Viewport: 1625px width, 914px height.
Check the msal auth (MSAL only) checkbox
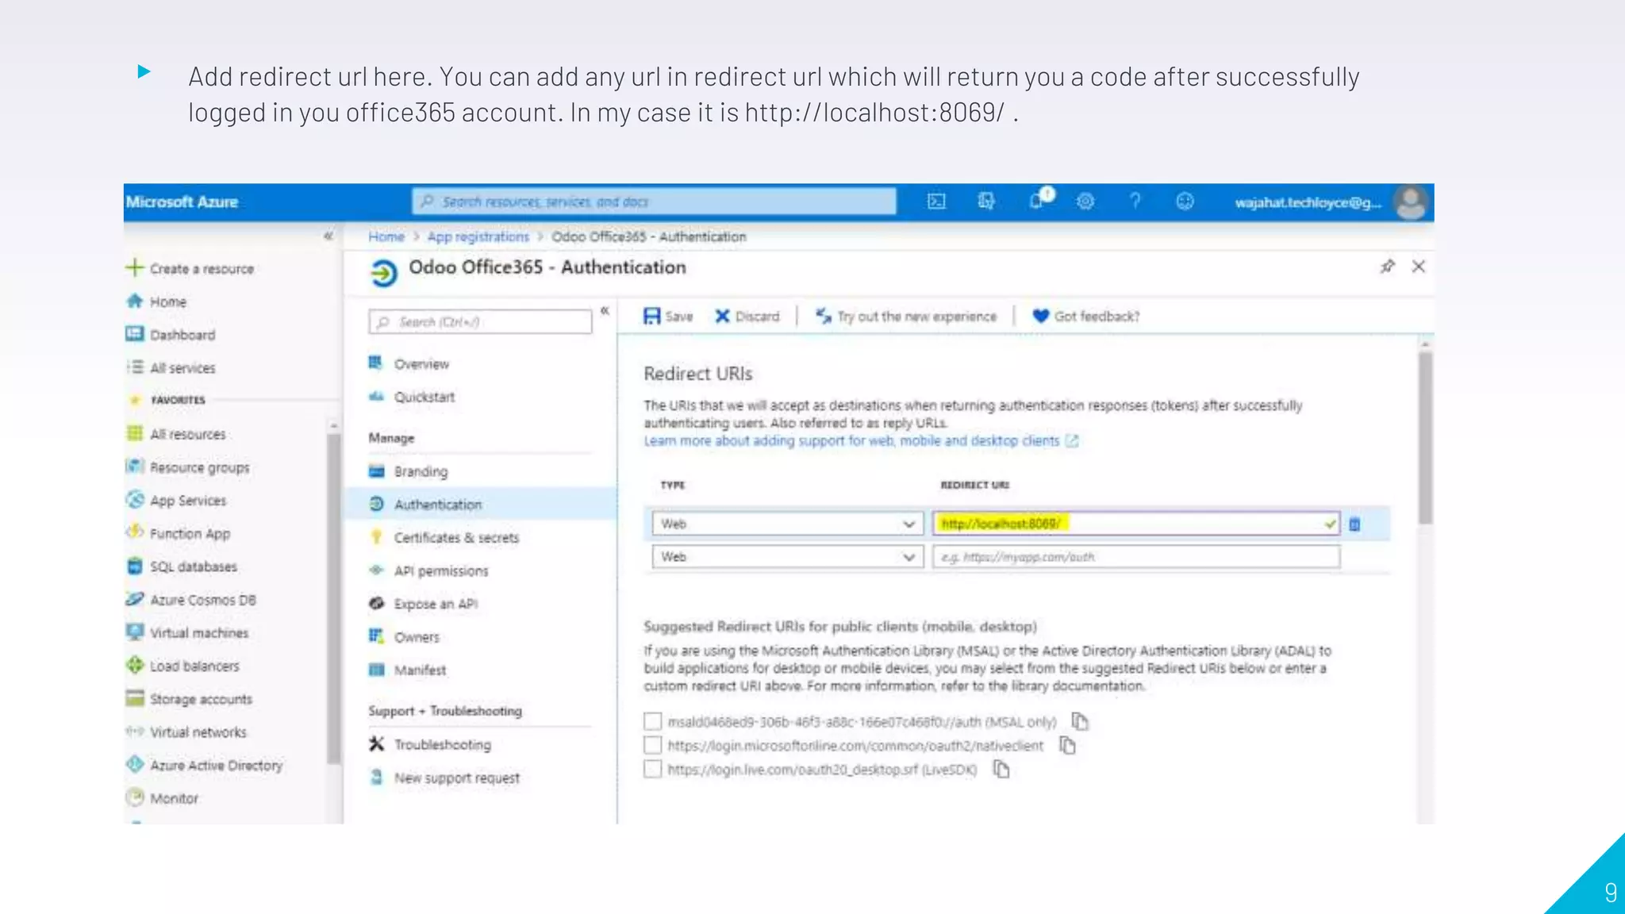(x=652, y=721)
